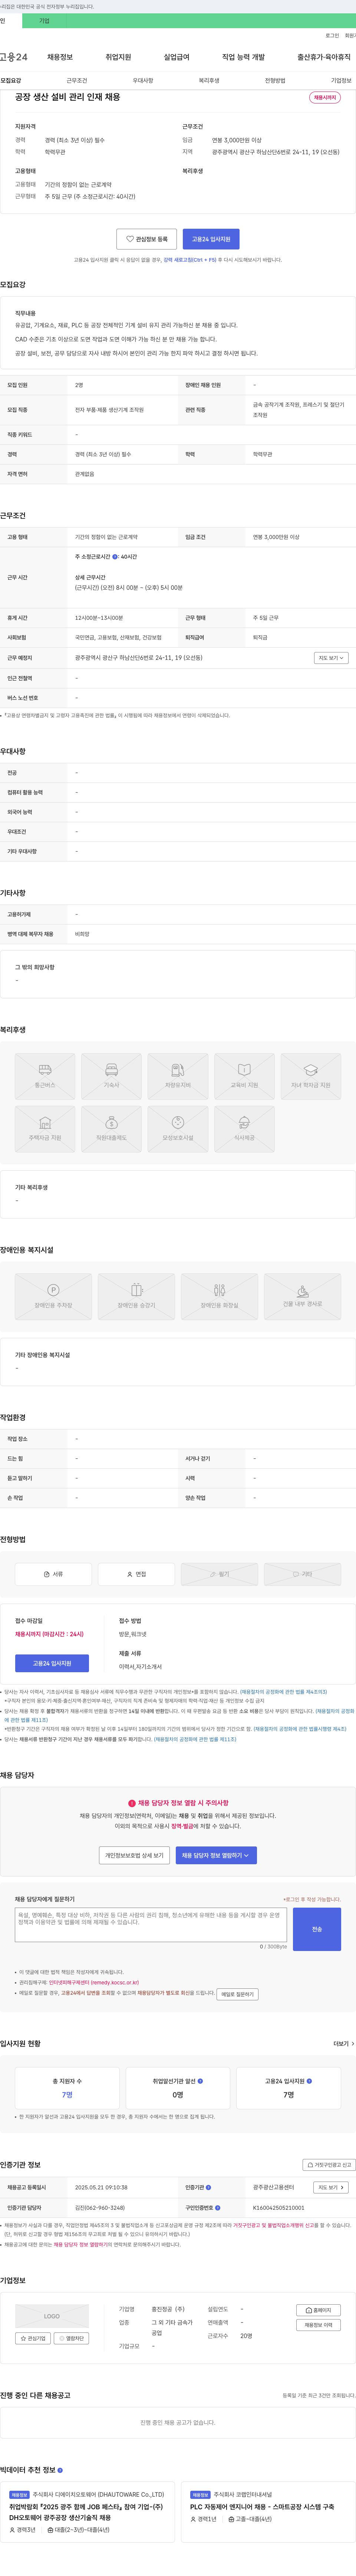Click the 기타 icon in 전형방법
Image resolution: width=356 pixels, height=2576 pixels.
(296, 1574)
